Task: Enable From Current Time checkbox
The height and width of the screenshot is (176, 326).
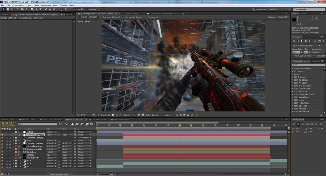Action: [293, 56]
